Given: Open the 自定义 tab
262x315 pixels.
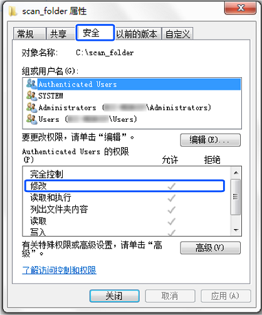Looking at the screenshot, I should (177, 34).
